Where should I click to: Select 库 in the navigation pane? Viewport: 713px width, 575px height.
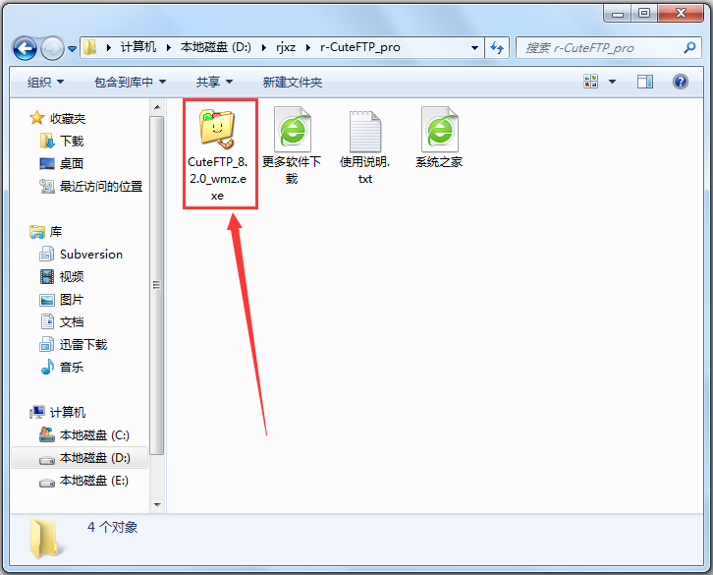55,232
